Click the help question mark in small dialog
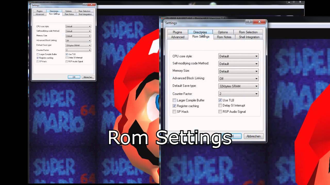 (x=85, y=5)
